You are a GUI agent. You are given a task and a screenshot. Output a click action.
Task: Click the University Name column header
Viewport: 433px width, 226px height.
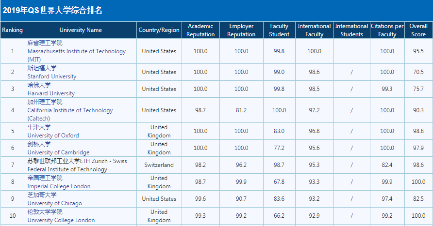tap(81, 30)
